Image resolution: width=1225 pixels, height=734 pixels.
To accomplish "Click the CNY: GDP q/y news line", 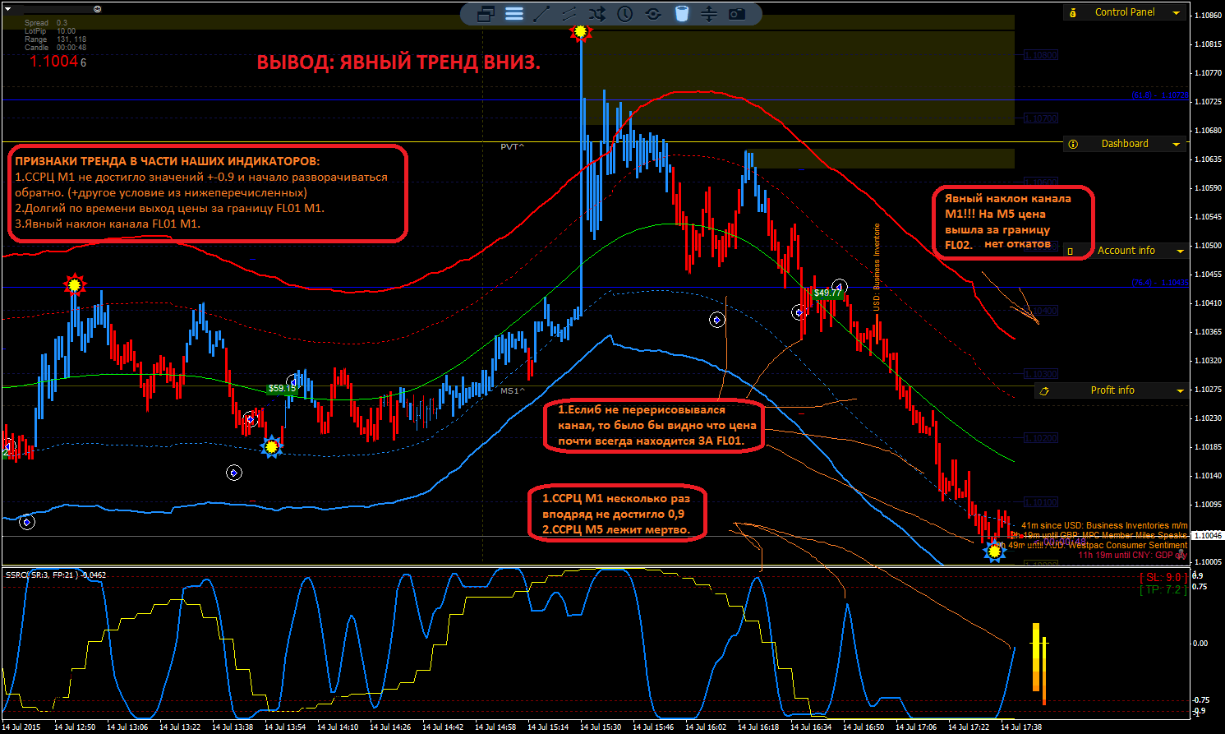I will (1132, 555).
